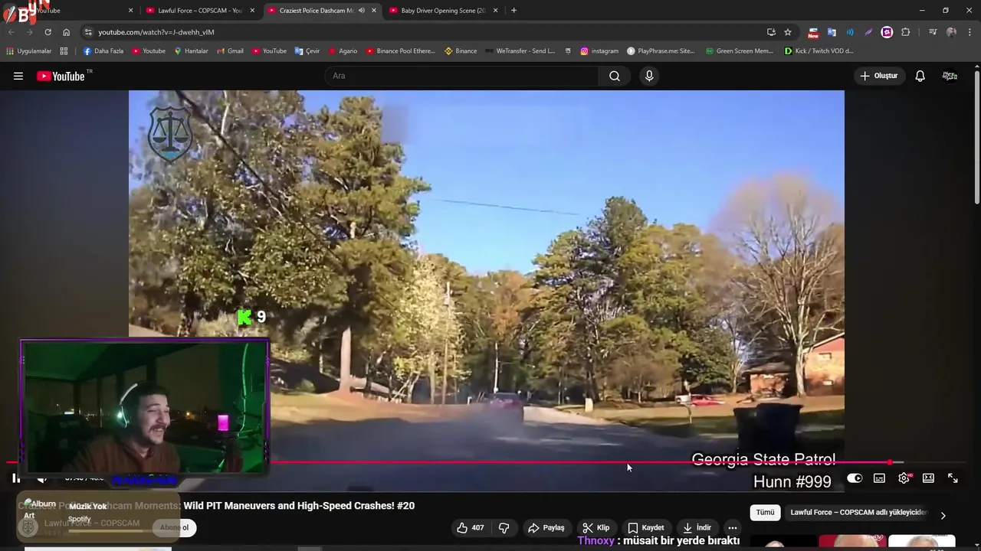
Task: Create a clip with the Klip button
Action: 595,527
